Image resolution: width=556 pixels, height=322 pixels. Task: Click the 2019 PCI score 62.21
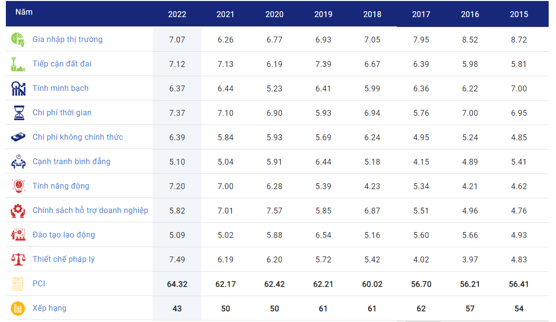click(x=323, y=284)
